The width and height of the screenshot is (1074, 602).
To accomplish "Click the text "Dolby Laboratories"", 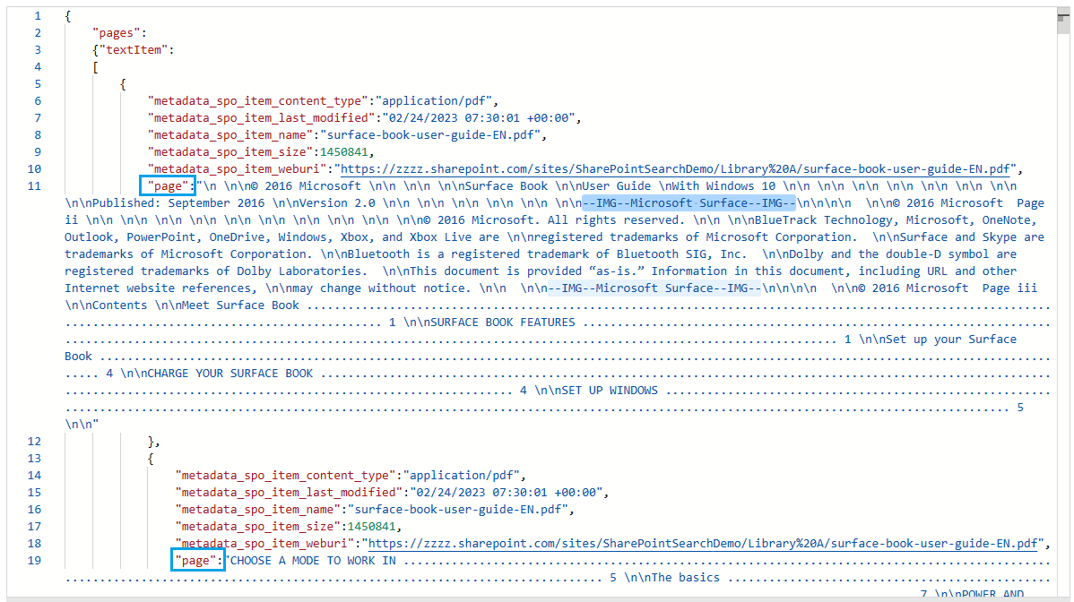I will click(x=299, y=271).
